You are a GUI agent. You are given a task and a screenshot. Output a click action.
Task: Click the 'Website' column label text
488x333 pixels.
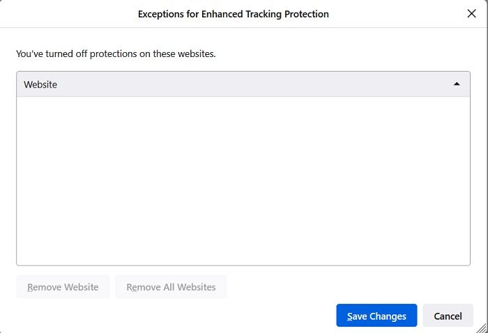point(40,84)
